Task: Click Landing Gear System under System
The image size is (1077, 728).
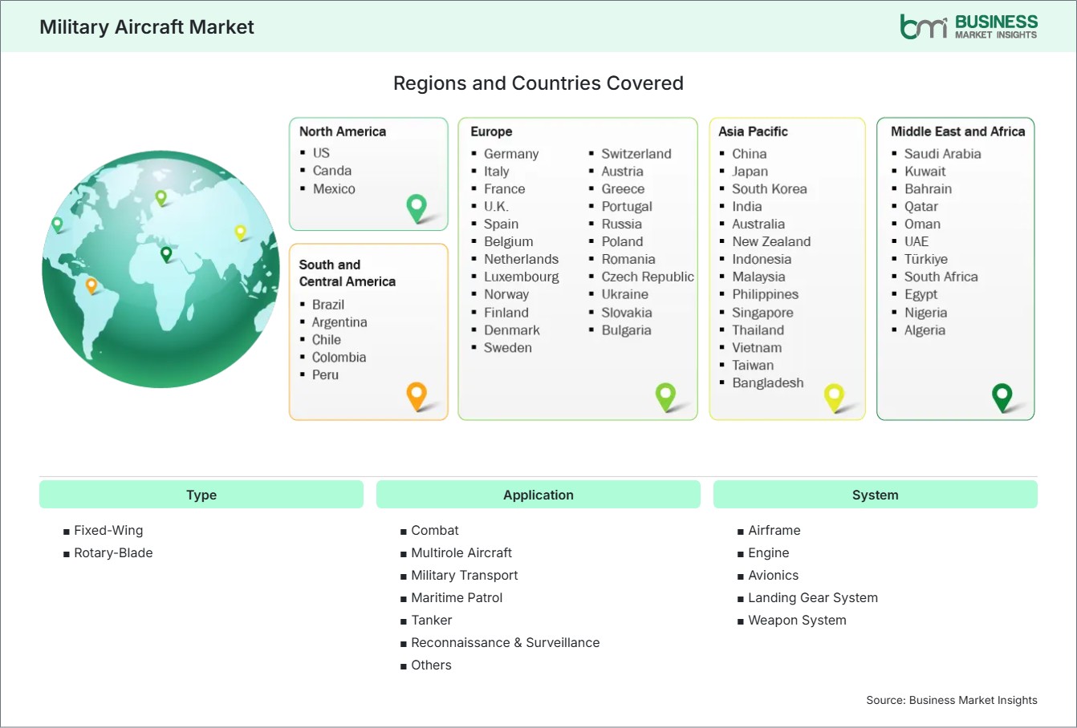Action: point(813,598)
